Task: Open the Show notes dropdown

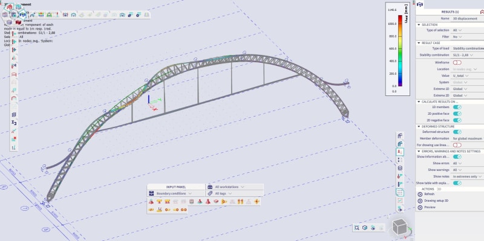Action: pos(468,176)
